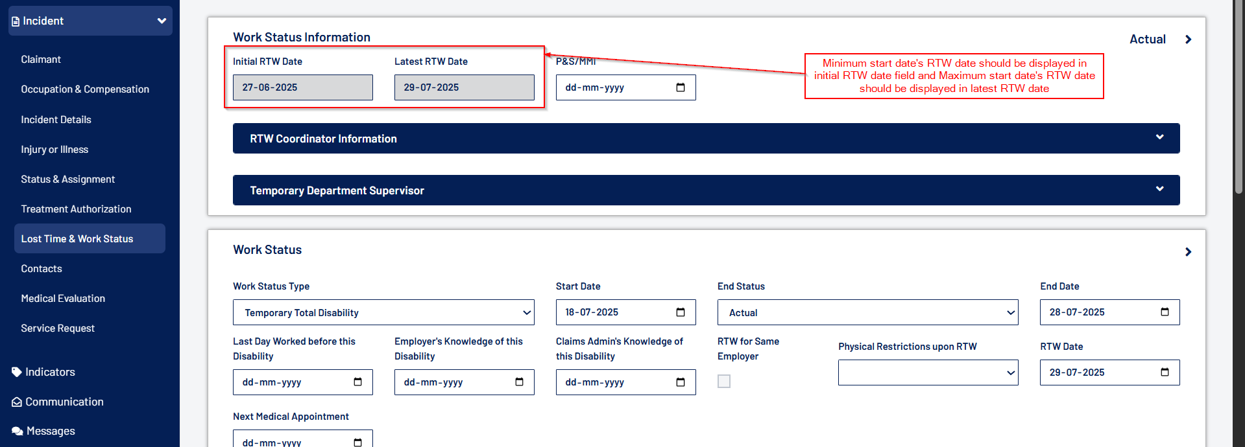Go to Treatment Authorization in sidebar
Viewport: 1245px width, 447px height.
(x=76, y=209)
